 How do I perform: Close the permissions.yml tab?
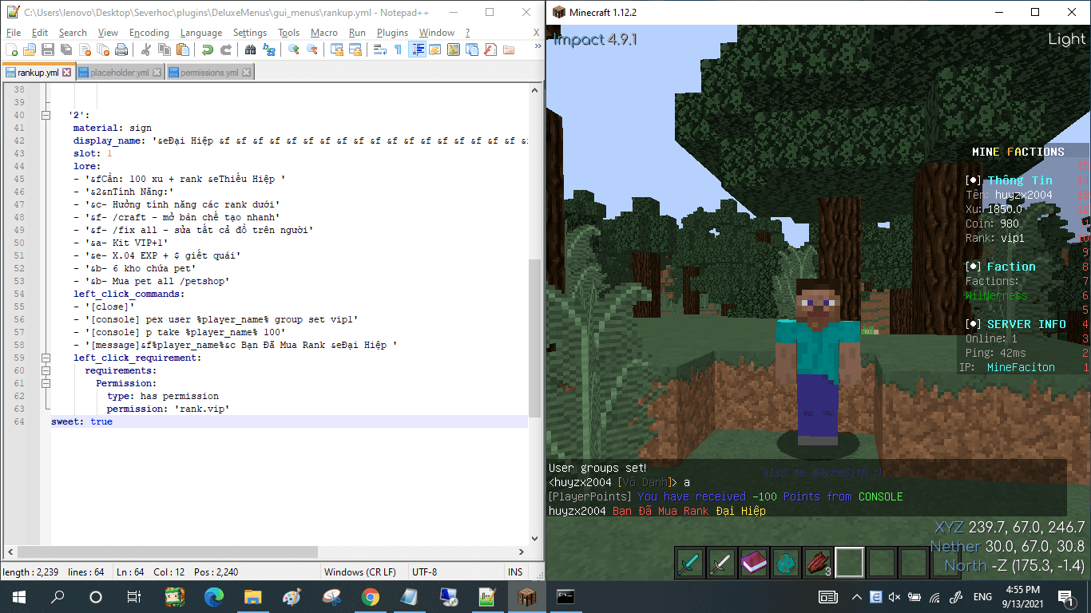pos(247,73)
